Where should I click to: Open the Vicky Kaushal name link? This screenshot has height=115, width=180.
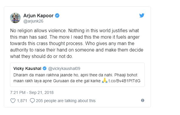27,68
